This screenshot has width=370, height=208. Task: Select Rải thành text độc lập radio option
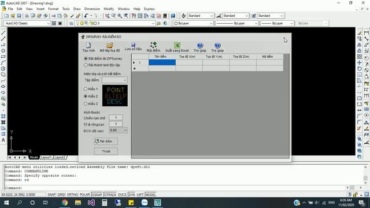(86, 65)
